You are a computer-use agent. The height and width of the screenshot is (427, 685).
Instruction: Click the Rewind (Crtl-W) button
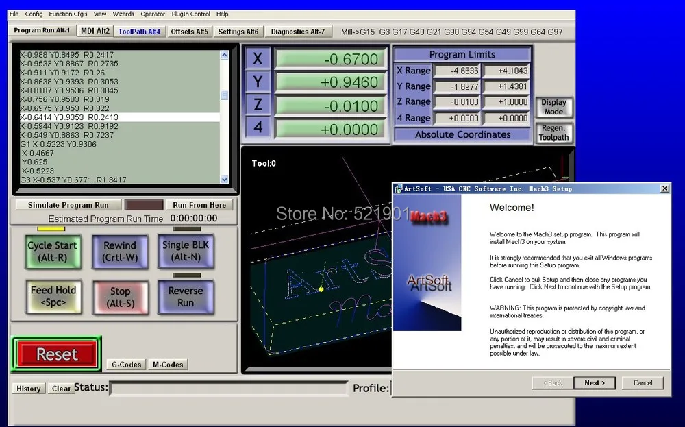tap(120, 252)
